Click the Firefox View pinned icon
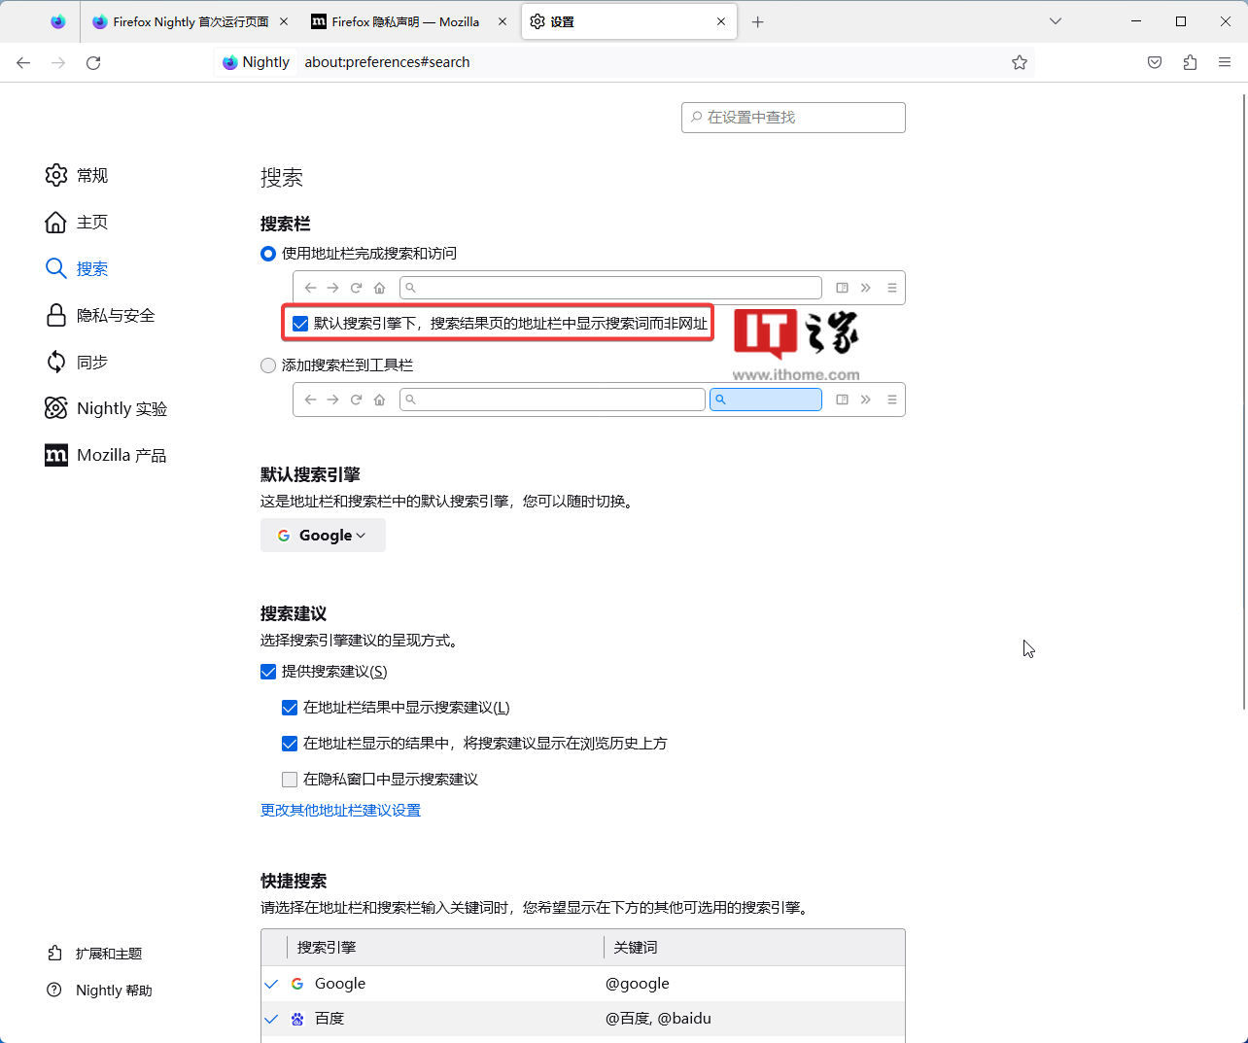The width and height of the screenshot is (1248, 1043). [x=57, y=21]
